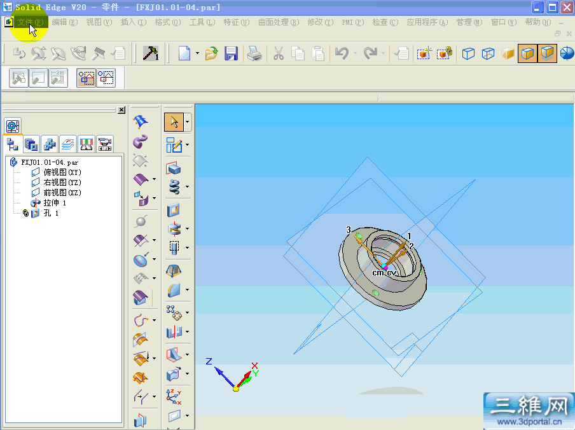Click the Undo arrow icon
This screenshot has height=430, width=575.
click(x=342, y=53)
